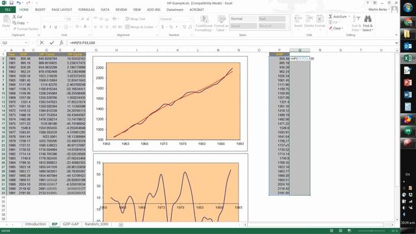
Task: Click the formula bar input text
Action: (x=82, y=43)
